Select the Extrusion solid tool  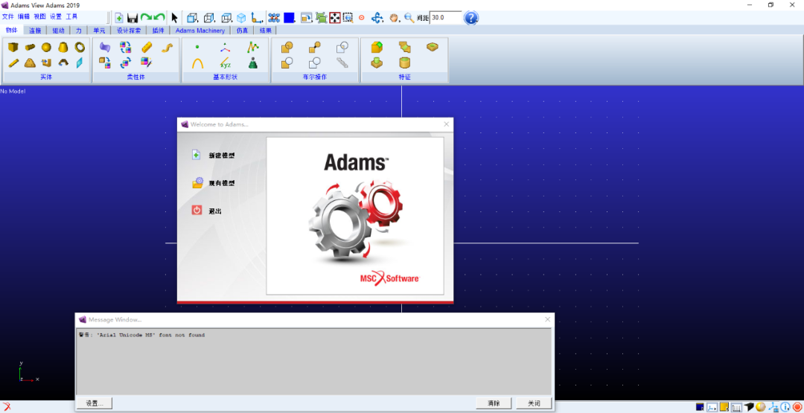46,63
